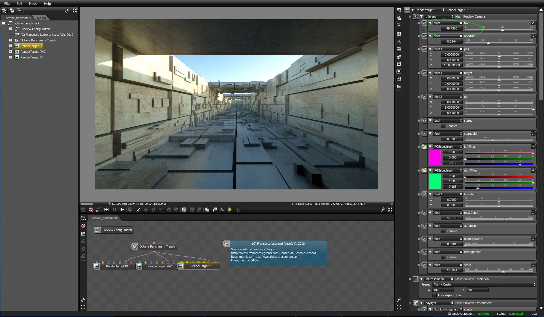The width and height of the screenshot is (544, 317).
Task: Select the RenderTarget PT node
Action: 117,266
